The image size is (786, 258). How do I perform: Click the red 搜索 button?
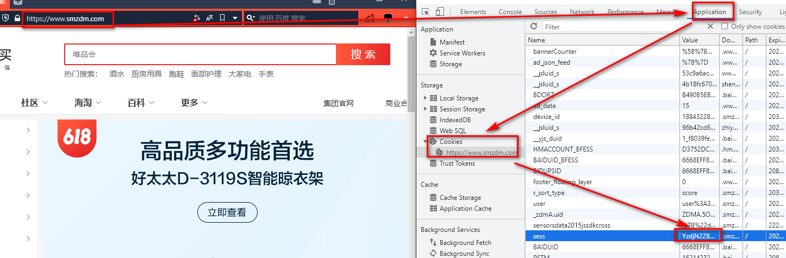pos(363,54)
